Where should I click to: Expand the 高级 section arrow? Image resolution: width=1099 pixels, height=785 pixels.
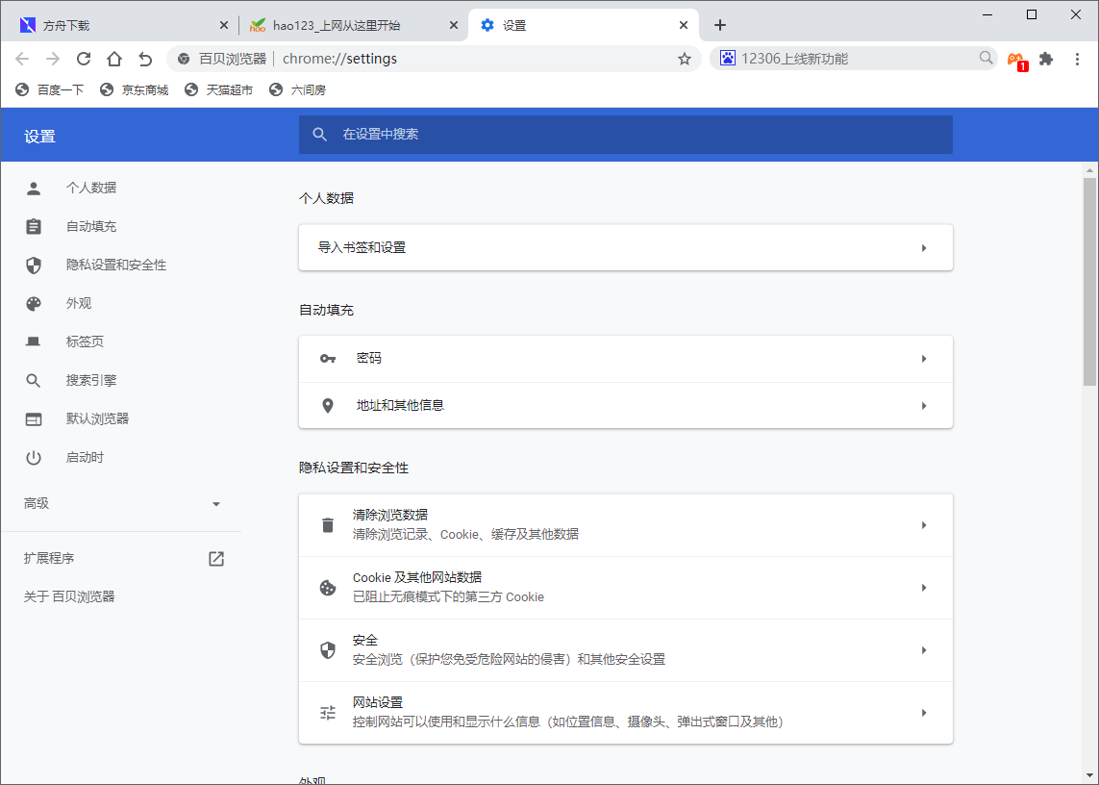(x=216, y=504)
